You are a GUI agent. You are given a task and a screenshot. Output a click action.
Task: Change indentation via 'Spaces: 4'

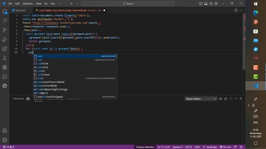point(177,147)
